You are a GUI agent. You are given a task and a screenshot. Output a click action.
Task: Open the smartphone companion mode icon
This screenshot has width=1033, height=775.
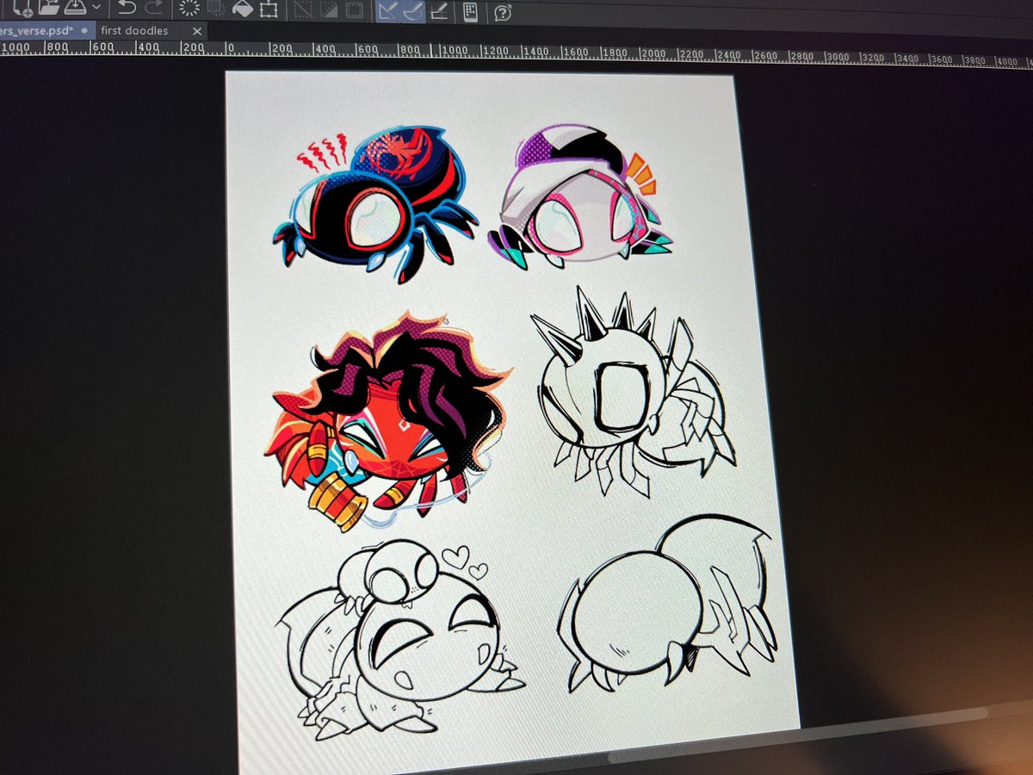click(470, 12)
